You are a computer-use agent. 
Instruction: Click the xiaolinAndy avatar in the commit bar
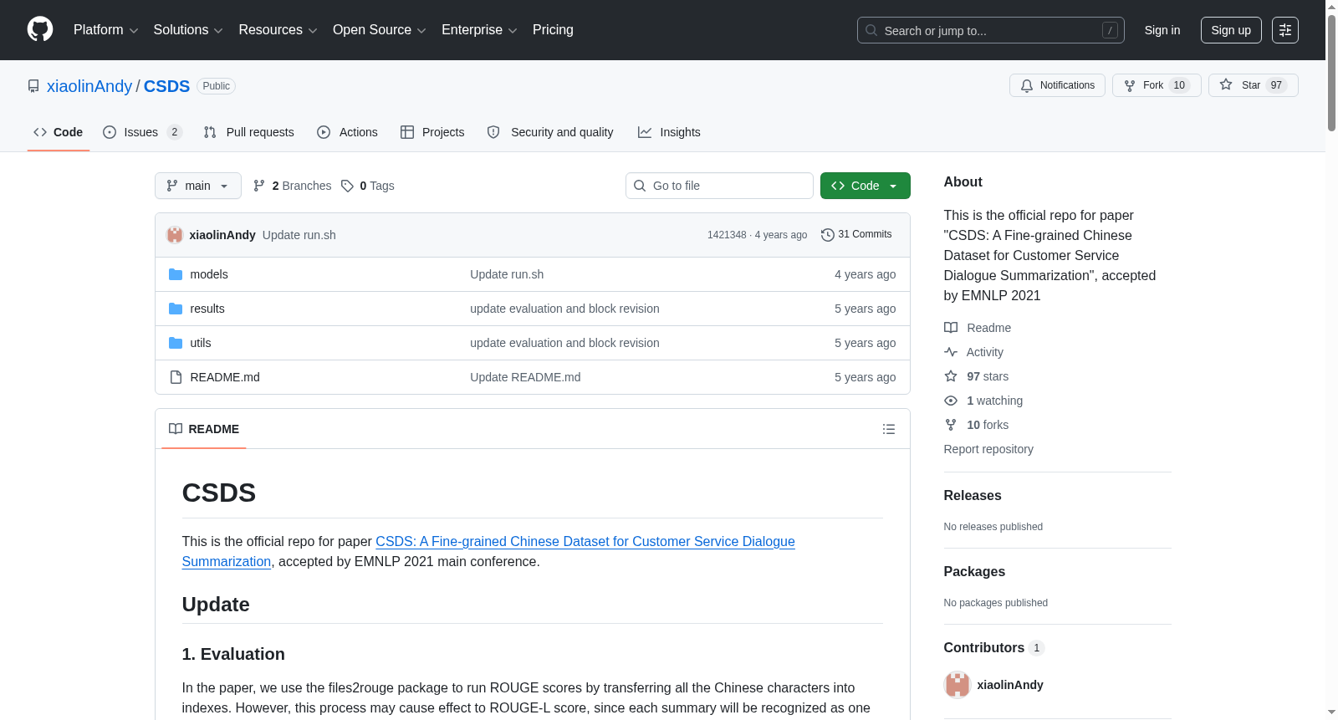pyautogui.click(x=175, y=235)
